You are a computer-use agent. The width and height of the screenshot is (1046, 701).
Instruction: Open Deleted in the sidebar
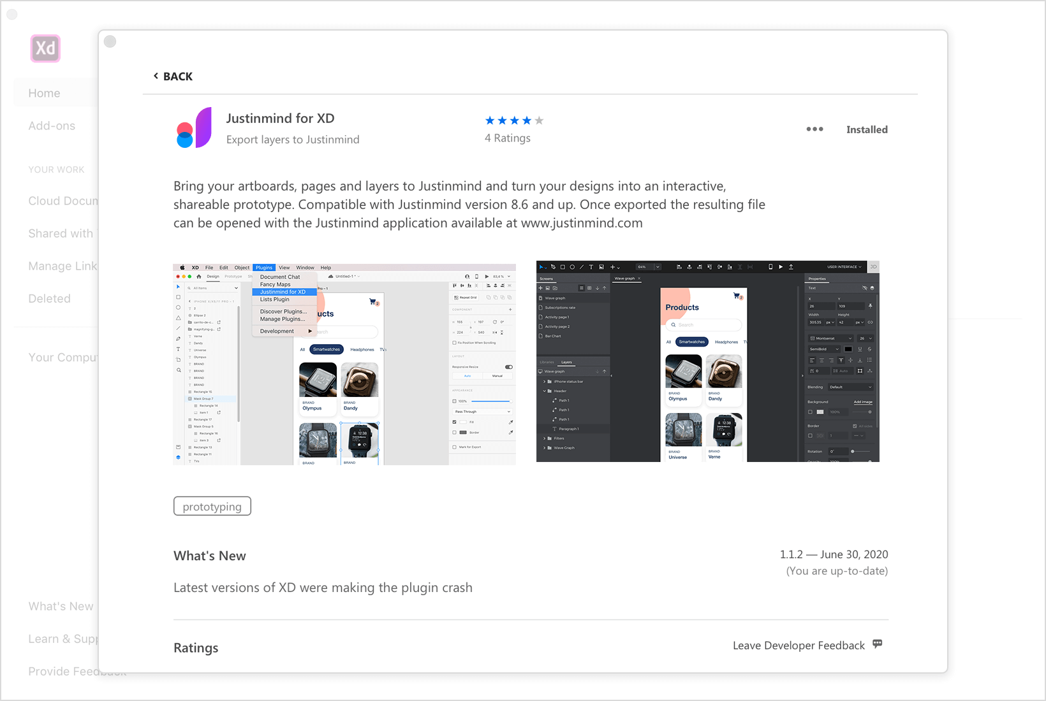click(49, 298)
